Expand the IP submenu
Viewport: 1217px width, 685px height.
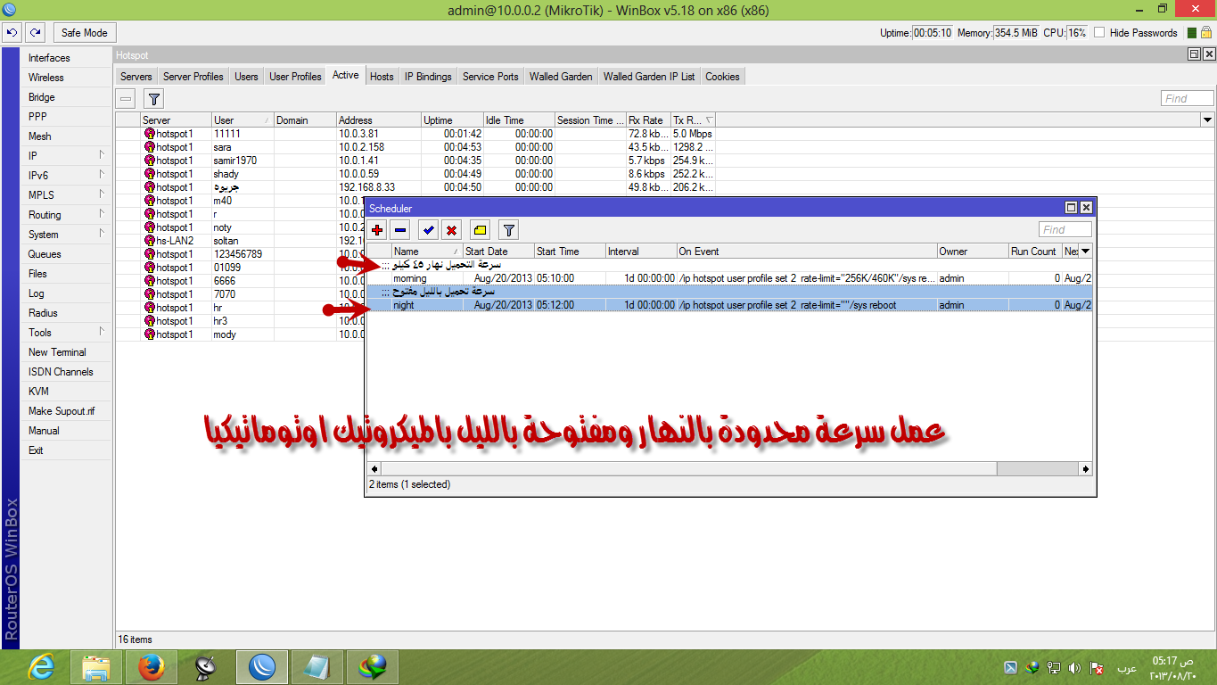click(67, 156)
